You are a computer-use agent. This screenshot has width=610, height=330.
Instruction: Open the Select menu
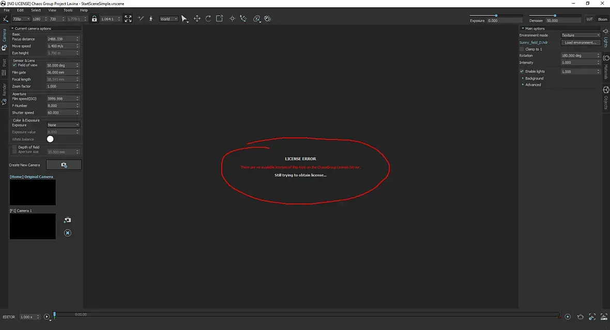(36, 10)
